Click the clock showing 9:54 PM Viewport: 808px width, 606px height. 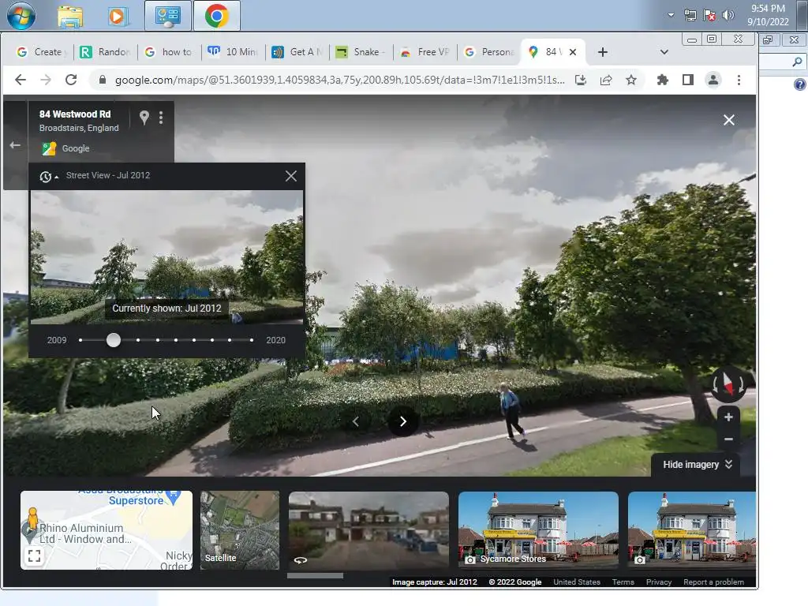(768, 15)
